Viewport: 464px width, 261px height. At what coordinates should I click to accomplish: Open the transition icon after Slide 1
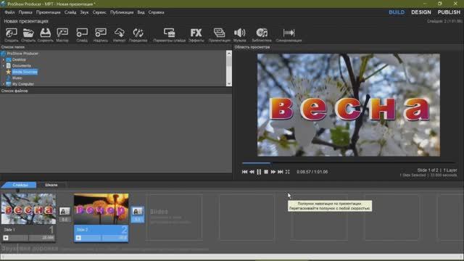[x=65, y=211]
